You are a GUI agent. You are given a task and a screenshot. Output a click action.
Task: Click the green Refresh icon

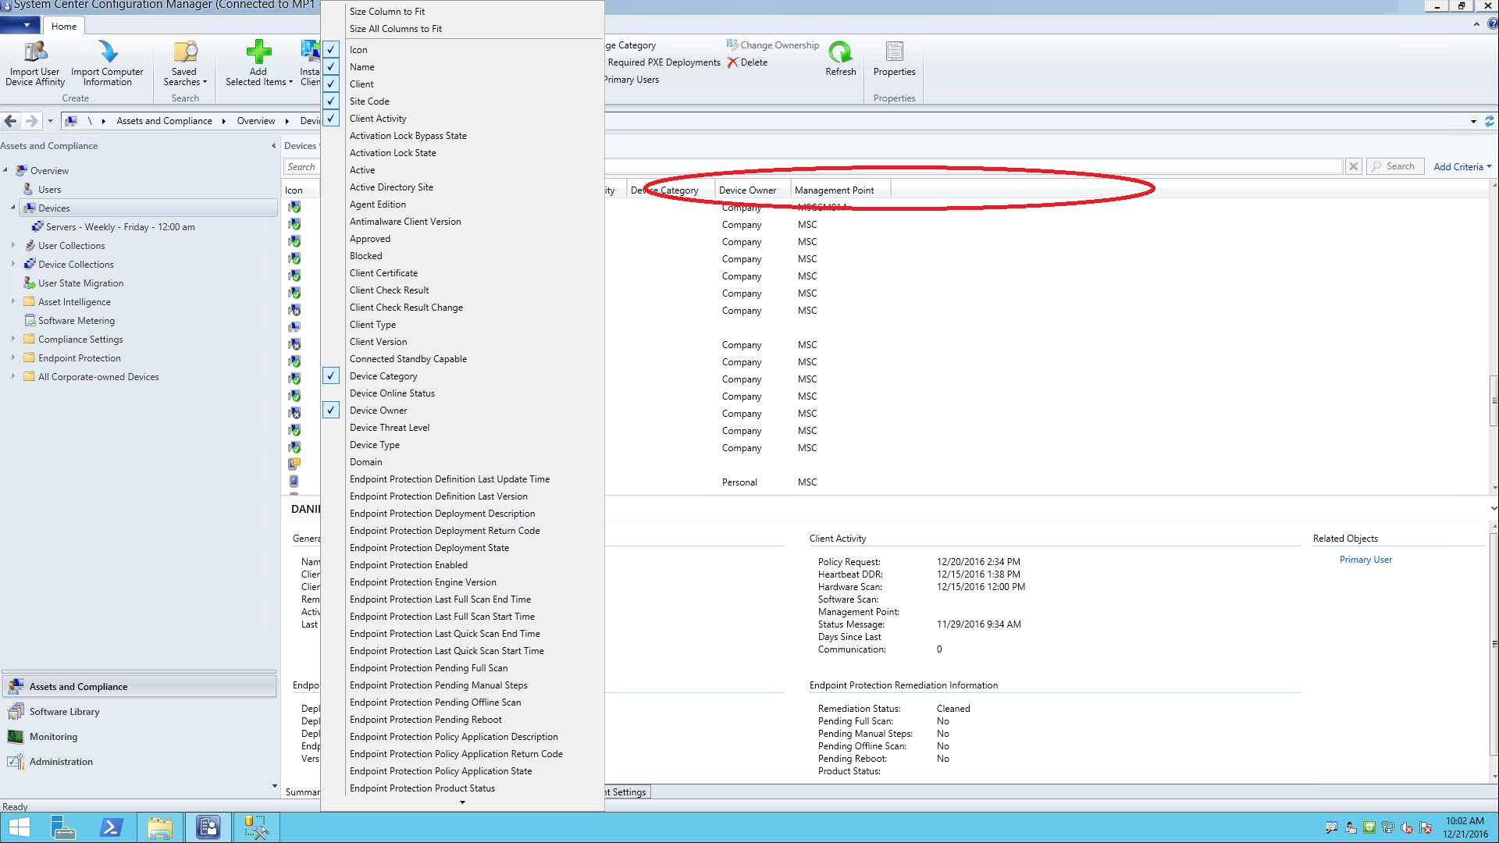click(840, 52)
